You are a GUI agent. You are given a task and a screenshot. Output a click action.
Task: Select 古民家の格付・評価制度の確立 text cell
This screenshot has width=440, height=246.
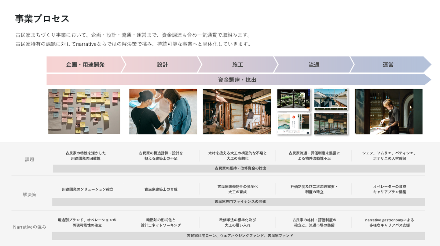click(314, 223)
